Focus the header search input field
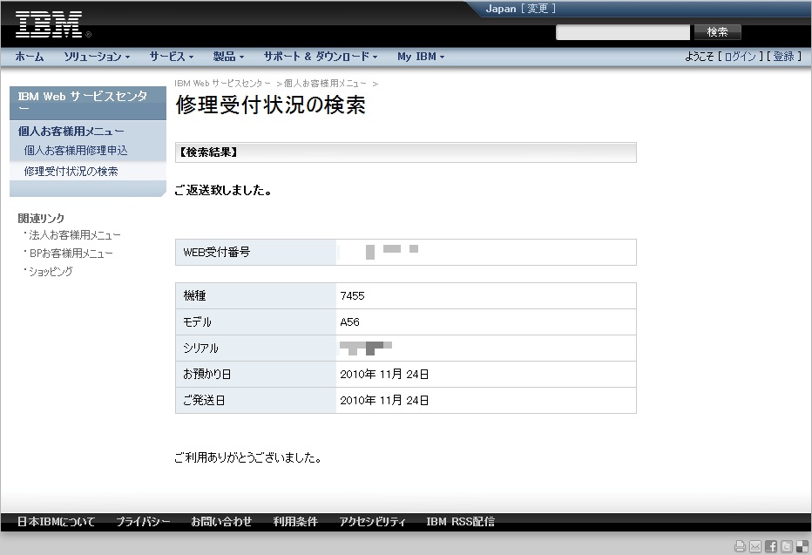 (x=622, y=32)
